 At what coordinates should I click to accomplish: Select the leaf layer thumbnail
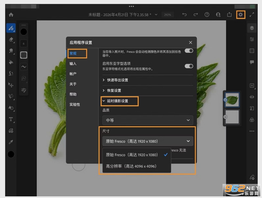pos(232,100)
